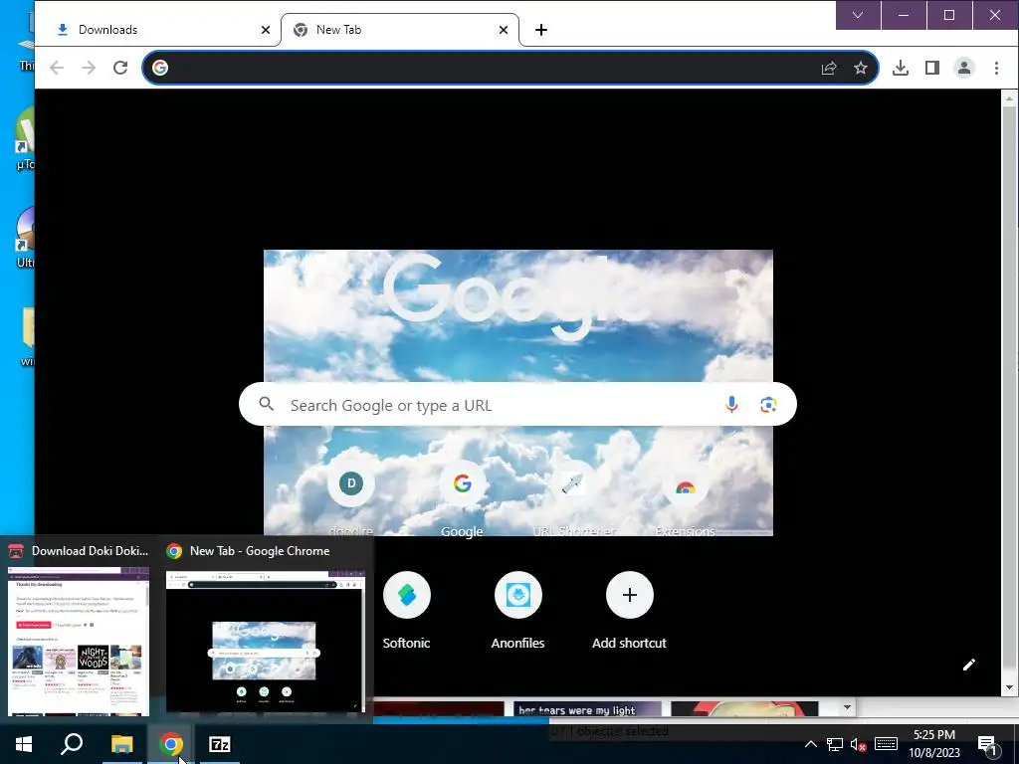
Task: Click the browser forward arrow
Action: click(89, 68)
